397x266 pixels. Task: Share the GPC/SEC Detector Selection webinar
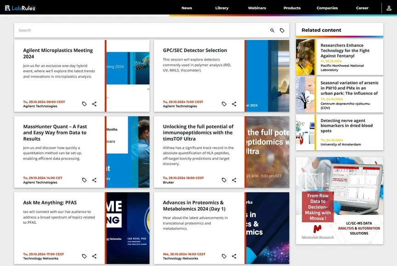[x=234, y=104]
